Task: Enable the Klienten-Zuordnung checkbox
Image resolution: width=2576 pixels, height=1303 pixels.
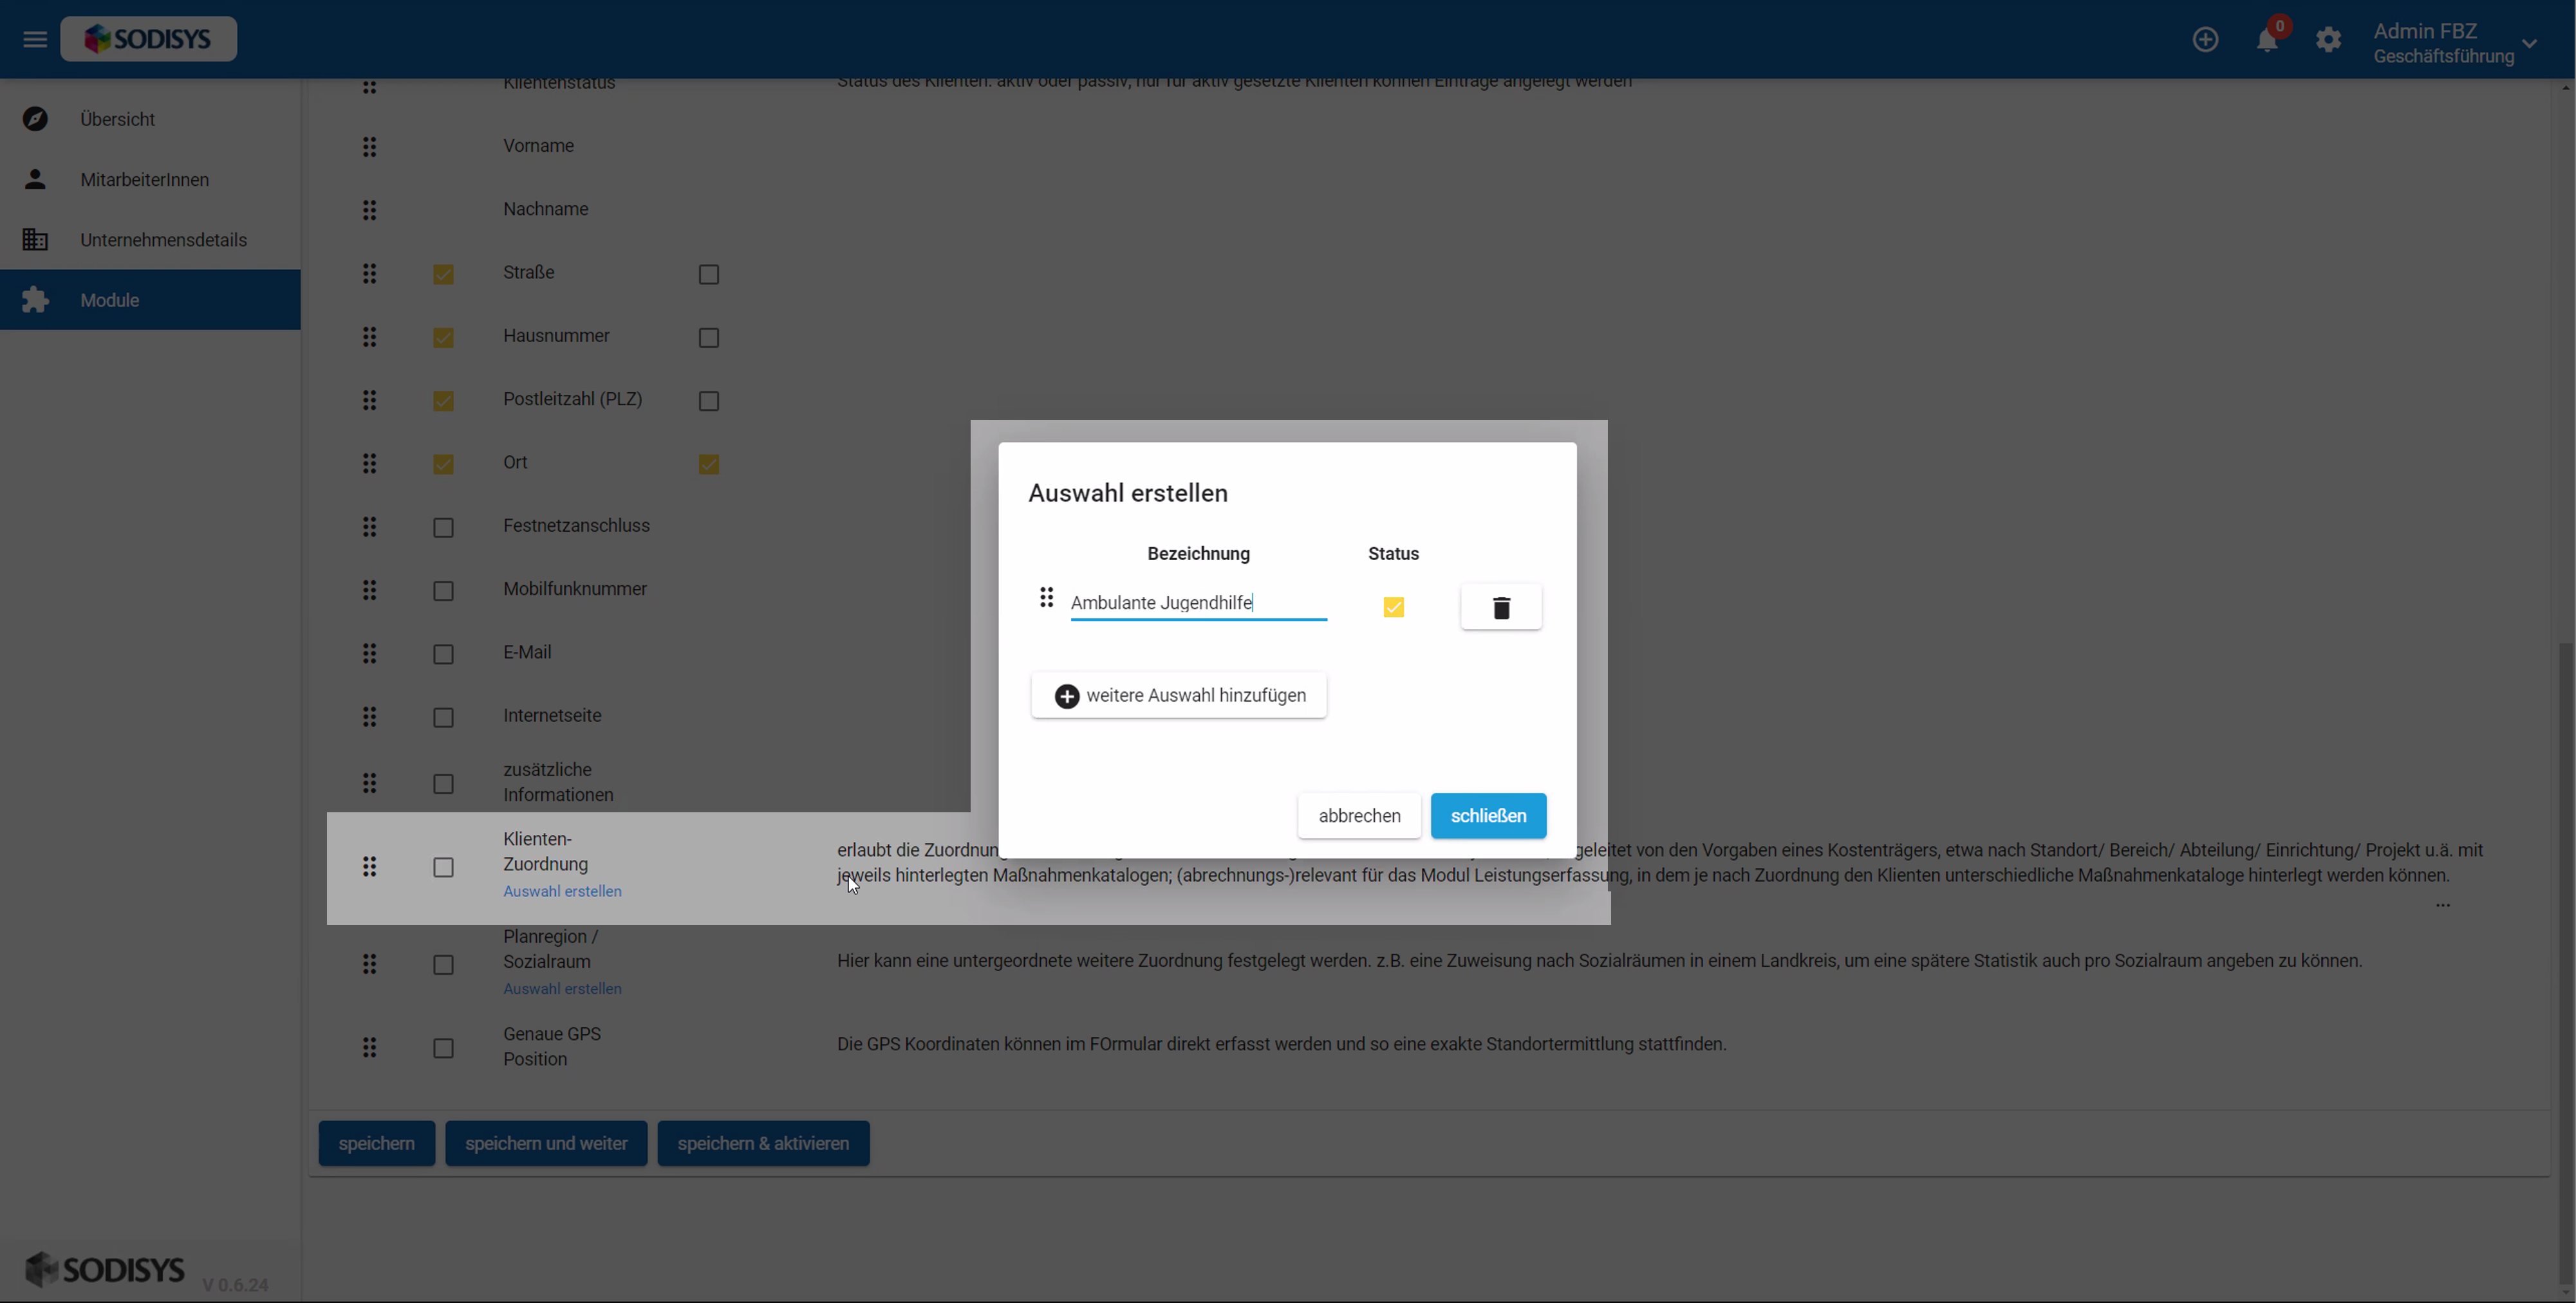Action: point(443,868)
